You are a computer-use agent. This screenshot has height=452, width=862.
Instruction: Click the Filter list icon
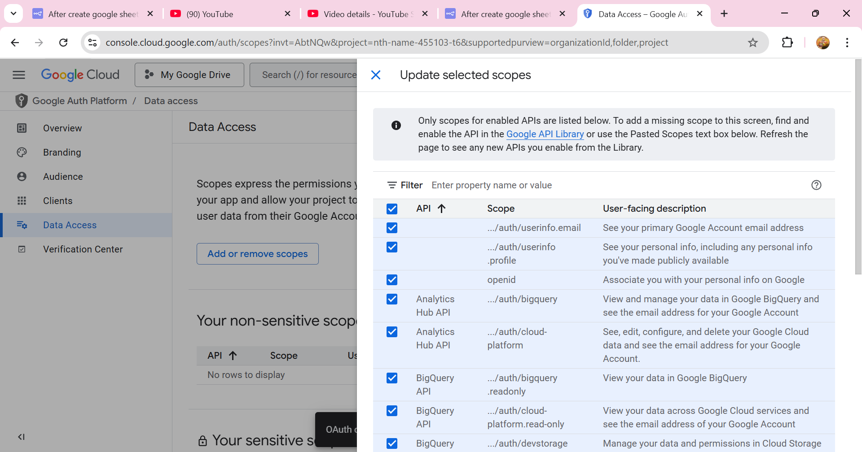[392, 185]
